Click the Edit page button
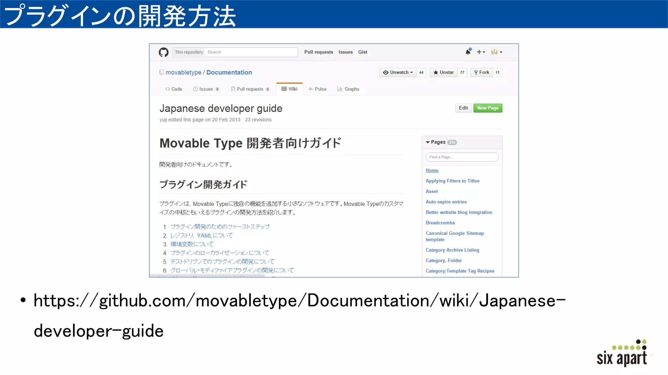 click(x=463, y=108)
